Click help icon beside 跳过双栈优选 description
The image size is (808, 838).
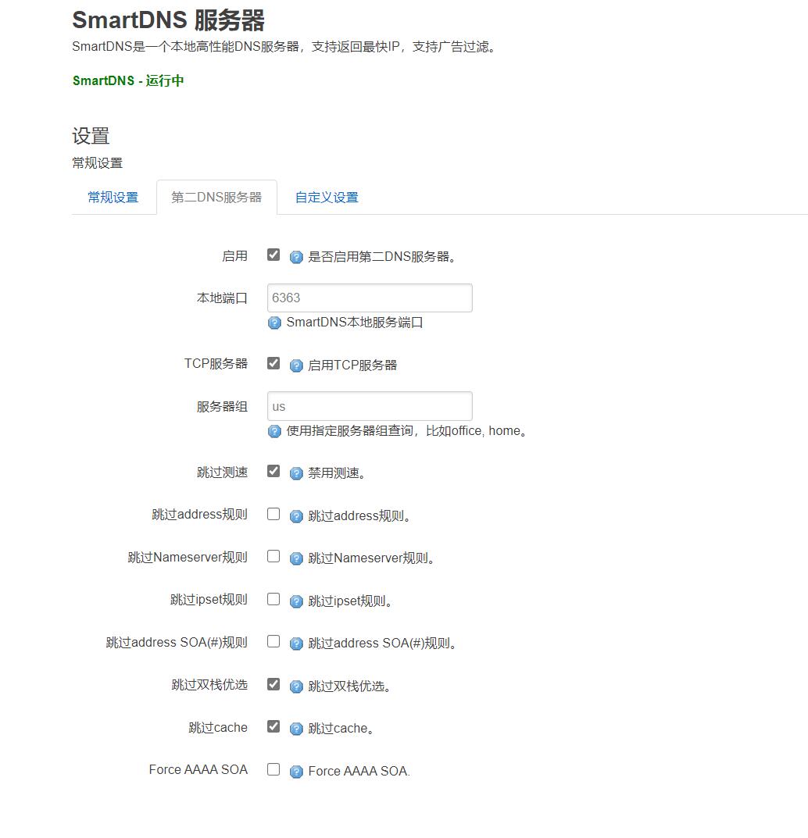[296, 686]
